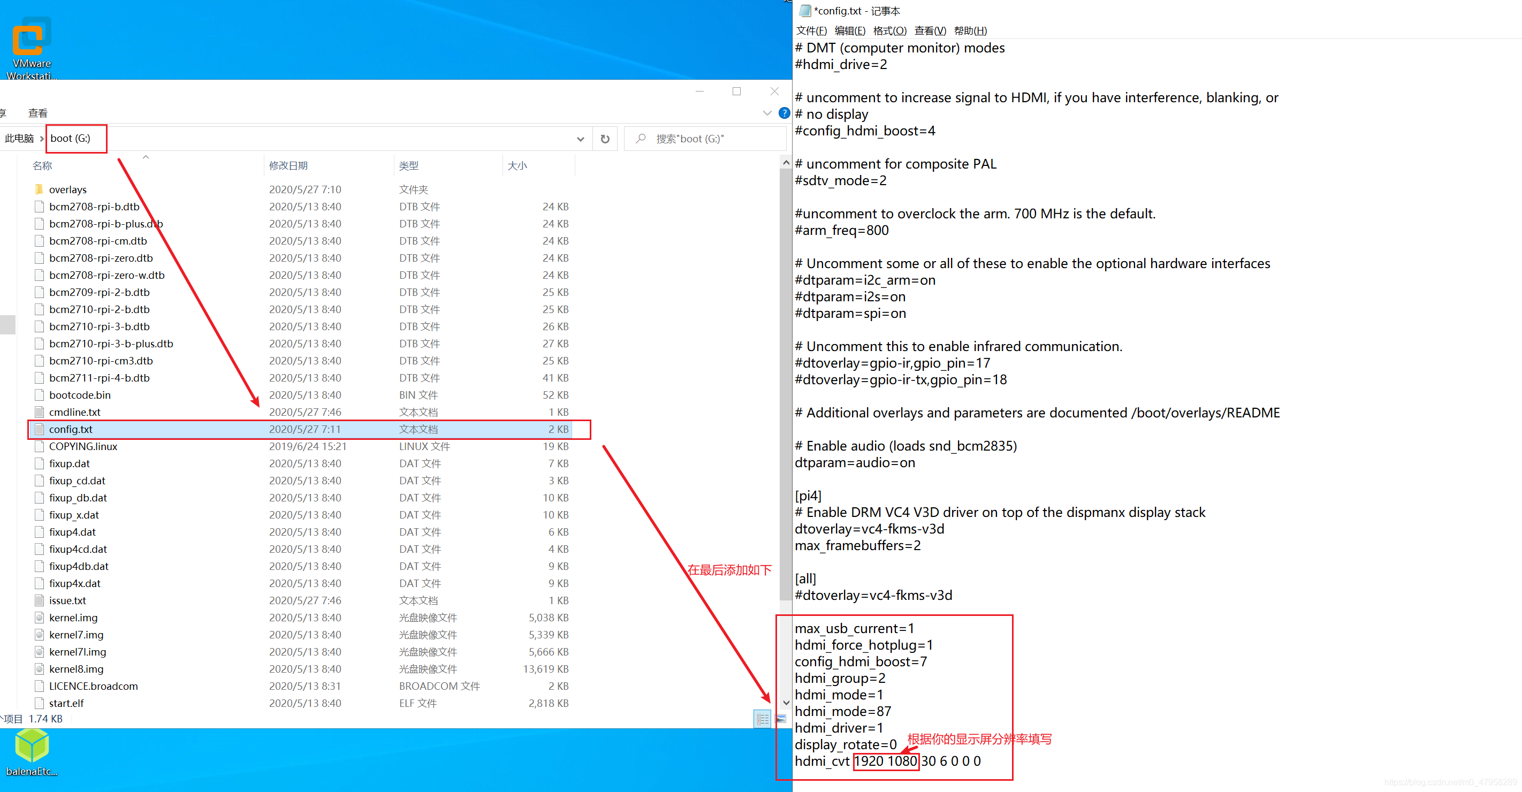Switch Explorer to details view icon

763,719
